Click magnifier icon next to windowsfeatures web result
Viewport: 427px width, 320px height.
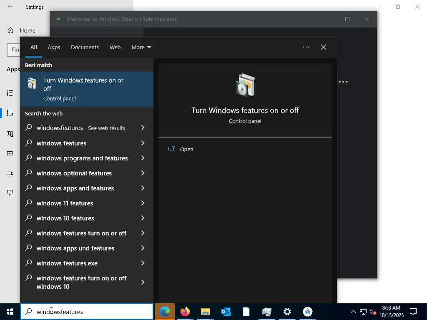click(29, 127)
